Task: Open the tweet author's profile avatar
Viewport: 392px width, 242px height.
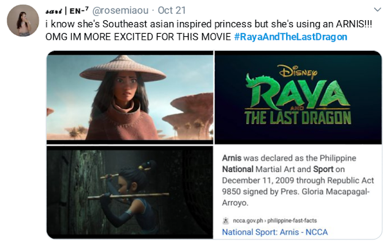Action: (23, 20)
